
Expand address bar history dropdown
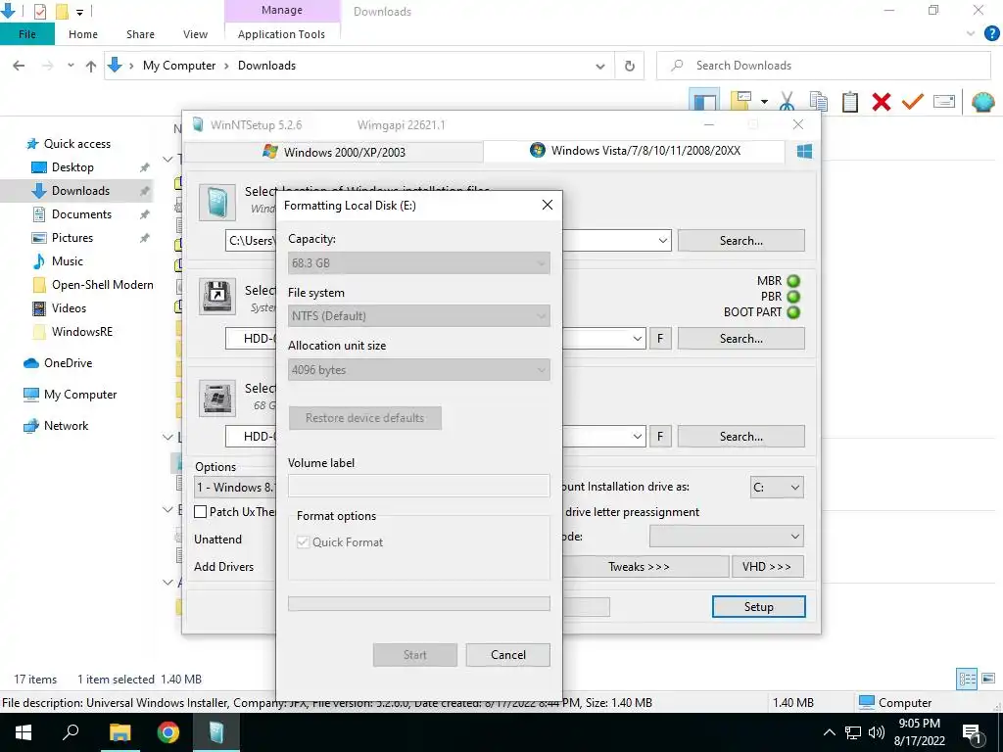(600, 66)
